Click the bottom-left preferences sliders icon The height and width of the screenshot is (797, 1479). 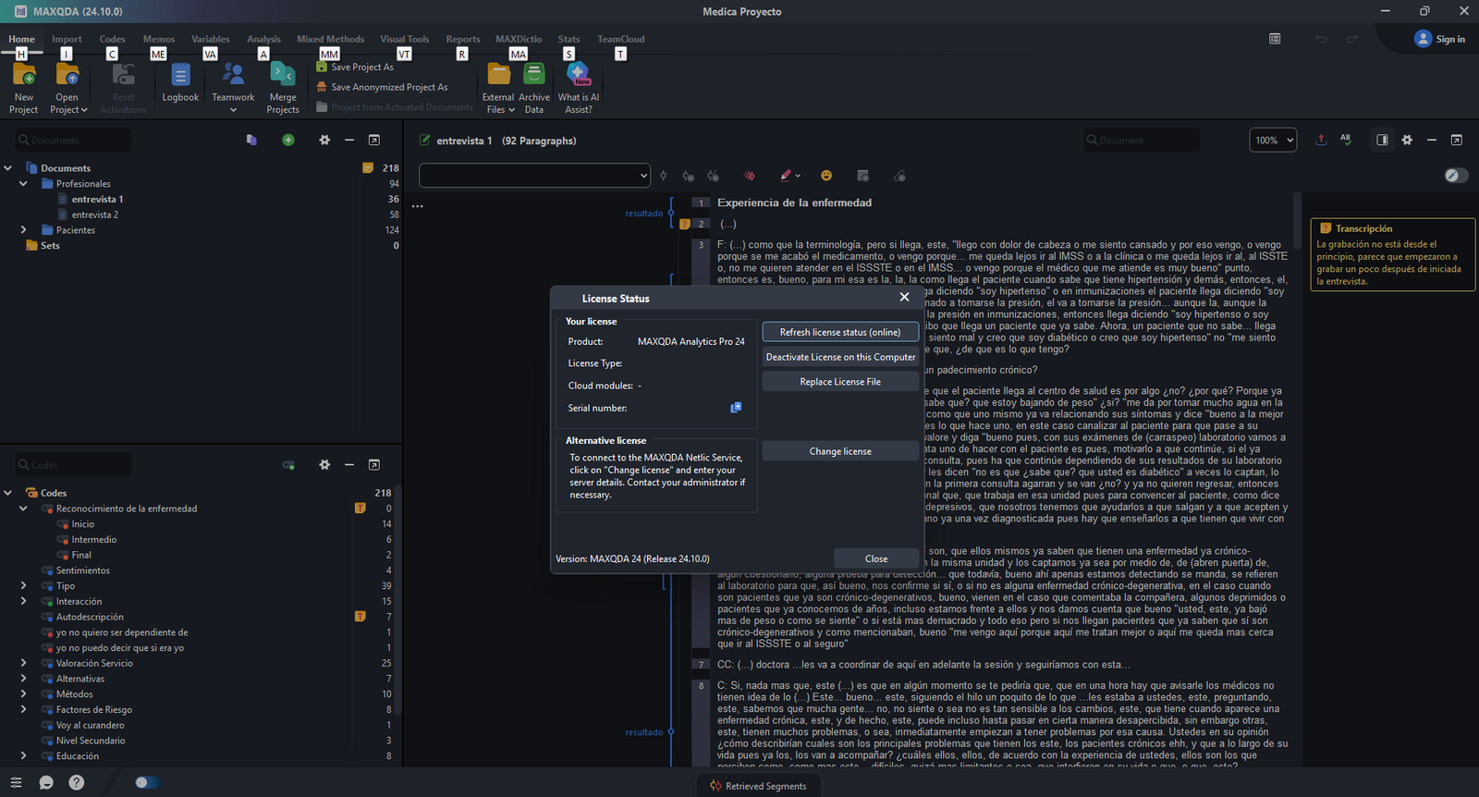coord(16,782)
